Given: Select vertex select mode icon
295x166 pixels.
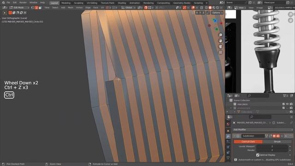Looking at the screenshot, I should pos(33,8).
